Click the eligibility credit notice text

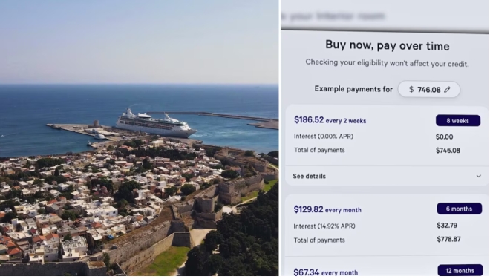click(x=387, y=63)
